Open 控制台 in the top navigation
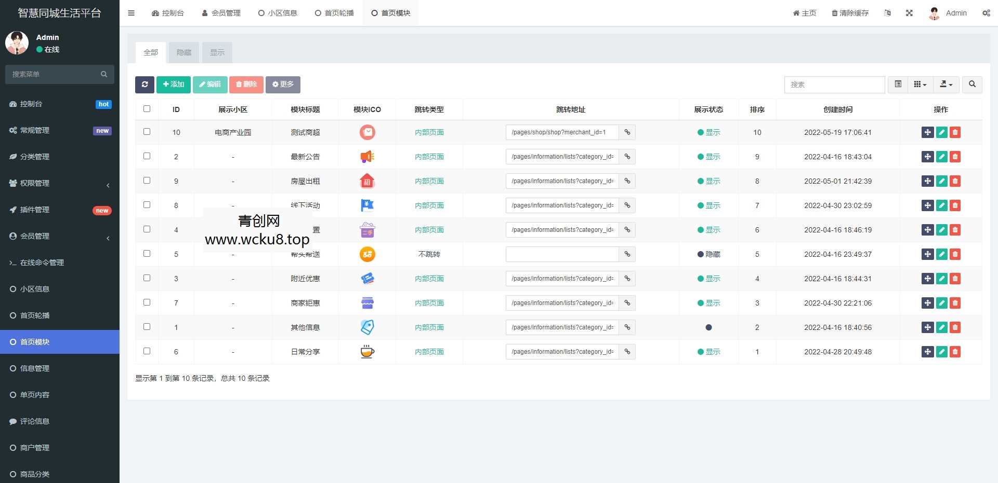 click(x=168, y=13)
